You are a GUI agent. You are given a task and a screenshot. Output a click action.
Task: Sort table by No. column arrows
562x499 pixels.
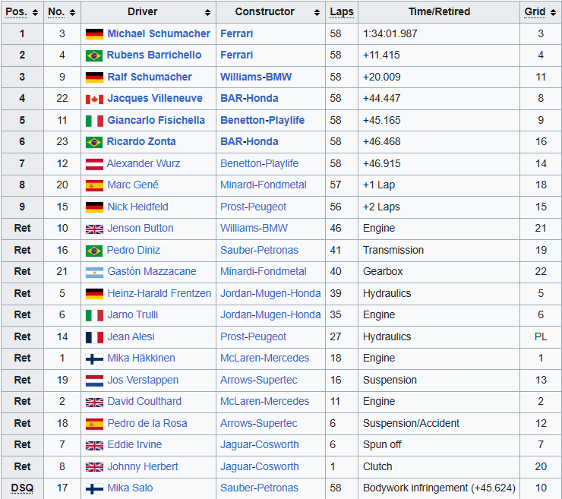click(72, 13)
